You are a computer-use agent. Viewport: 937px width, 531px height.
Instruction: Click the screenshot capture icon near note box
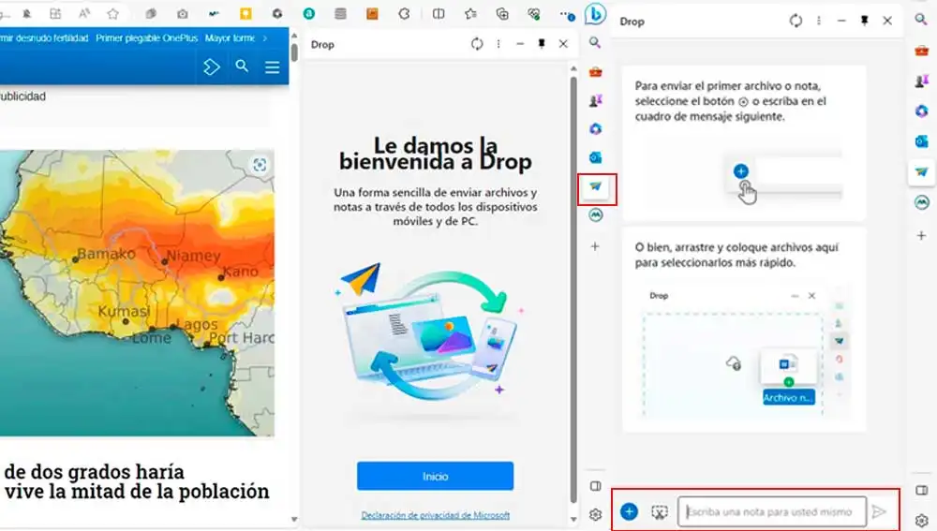point(659,512)
